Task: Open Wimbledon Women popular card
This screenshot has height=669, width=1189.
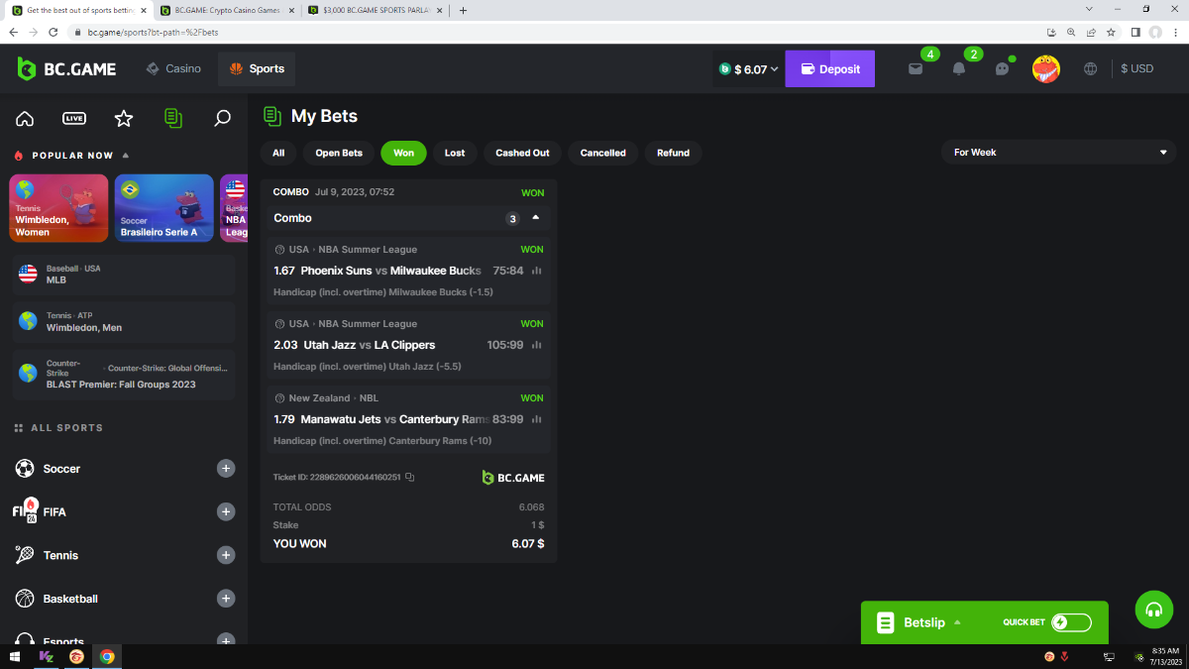Action: point(58,208)
